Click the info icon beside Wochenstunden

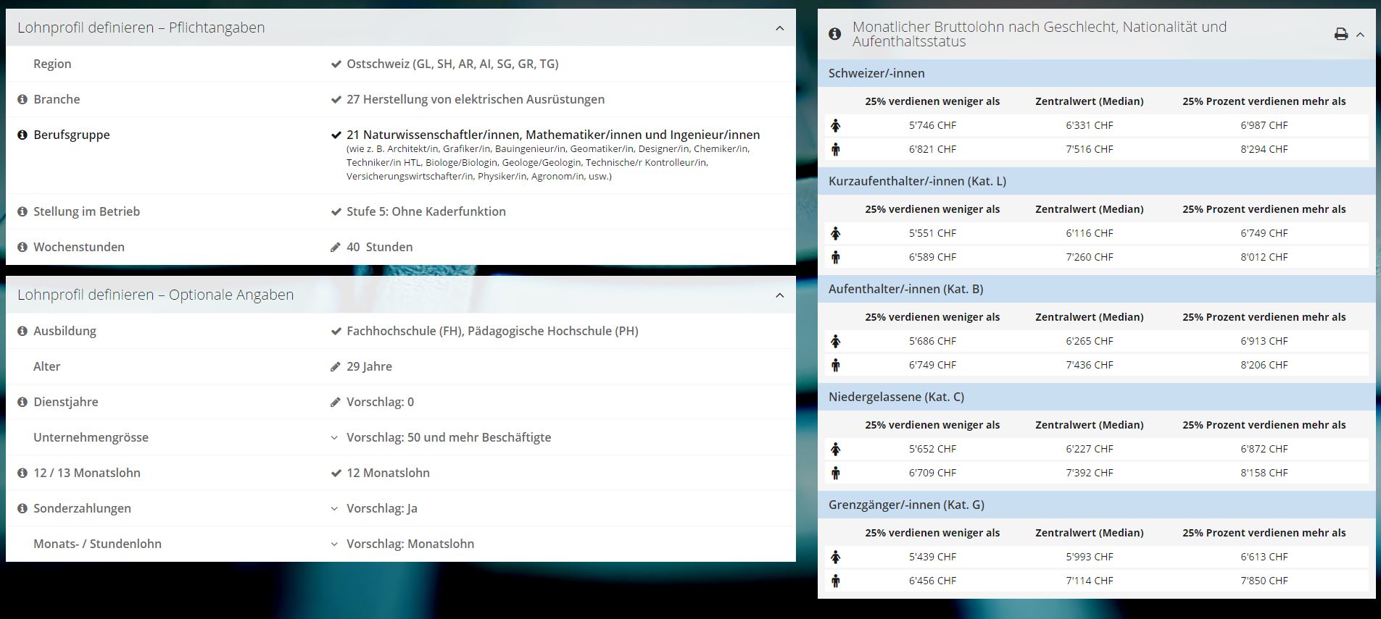coord(22,247)
